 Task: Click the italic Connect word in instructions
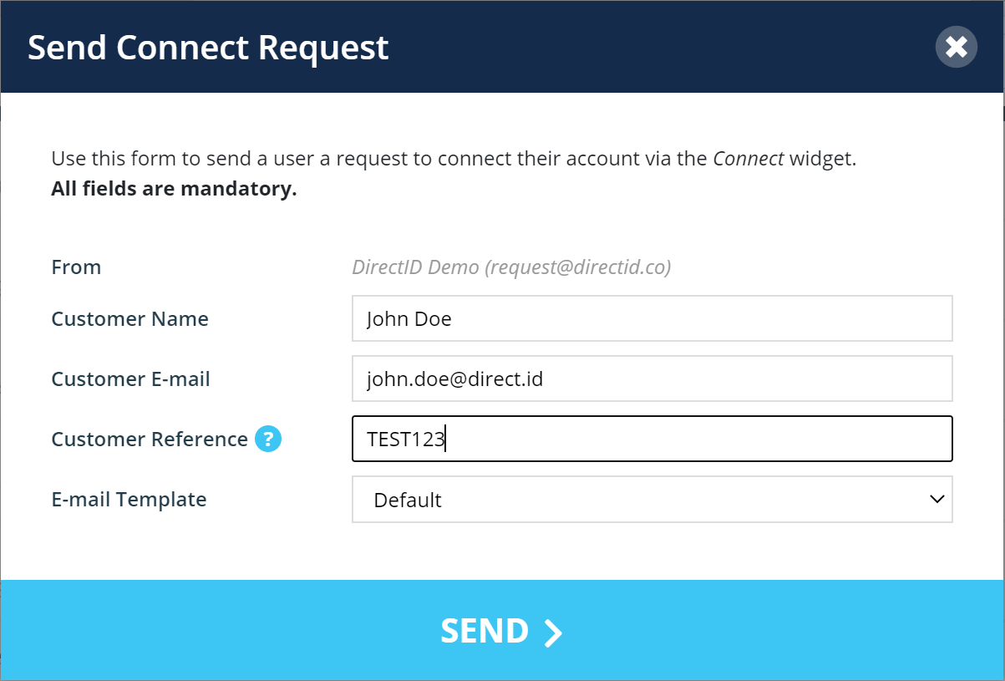(x=748, y=158)
